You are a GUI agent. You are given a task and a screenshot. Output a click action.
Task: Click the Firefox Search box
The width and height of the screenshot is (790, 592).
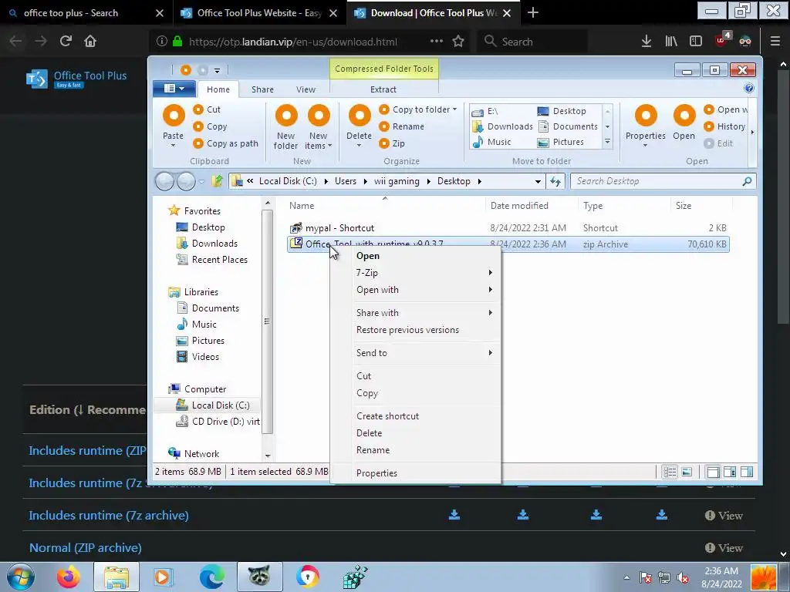[x=532, y=42]
